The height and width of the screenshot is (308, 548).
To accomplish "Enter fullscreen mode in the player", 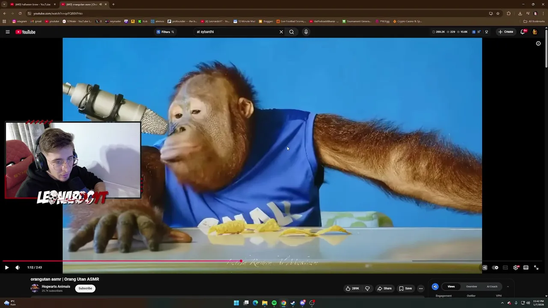I will [536, 267].
